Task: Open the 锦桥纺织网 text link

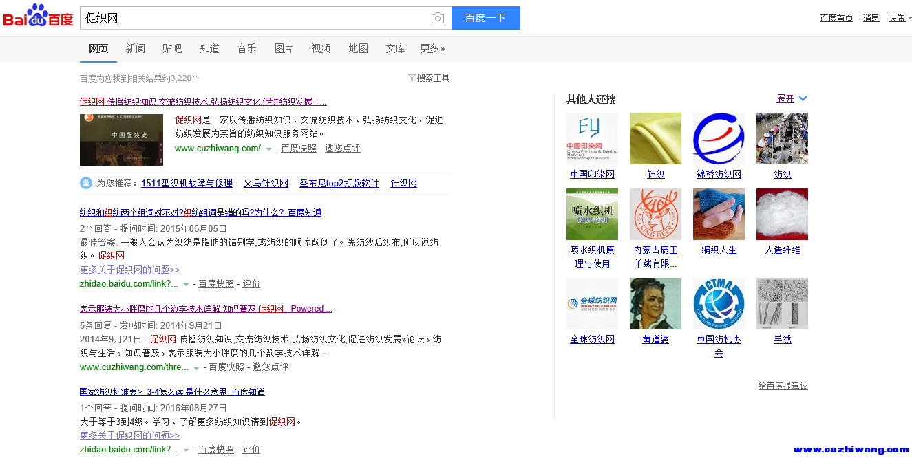Action: click(x=719, y=174)
